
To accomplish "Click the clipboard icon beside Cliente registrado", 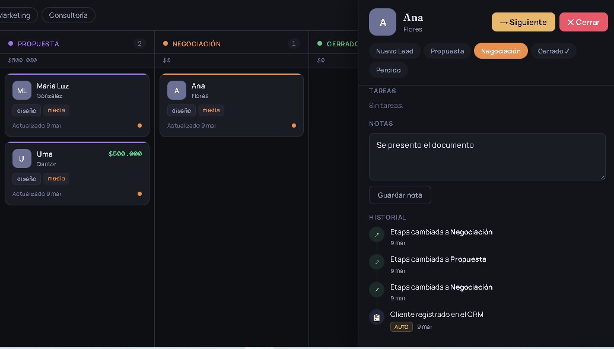I will (x=377, y=318).
